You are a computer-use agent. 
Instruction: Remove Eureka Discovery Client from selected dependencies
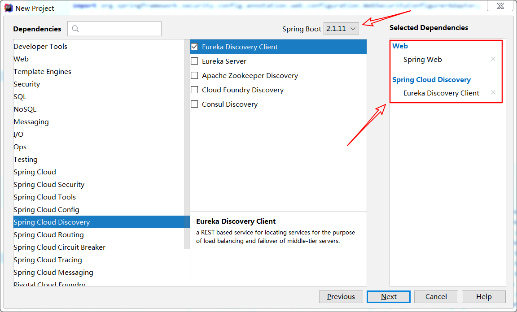493,93
